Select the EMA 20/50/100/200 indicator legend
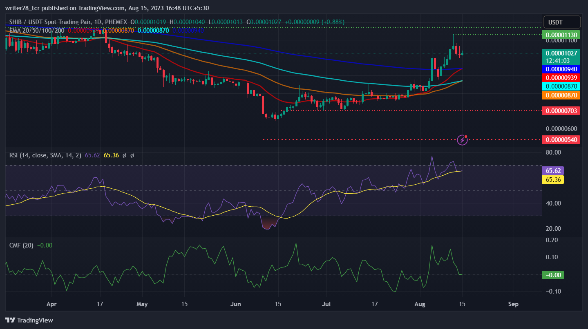 37,30
